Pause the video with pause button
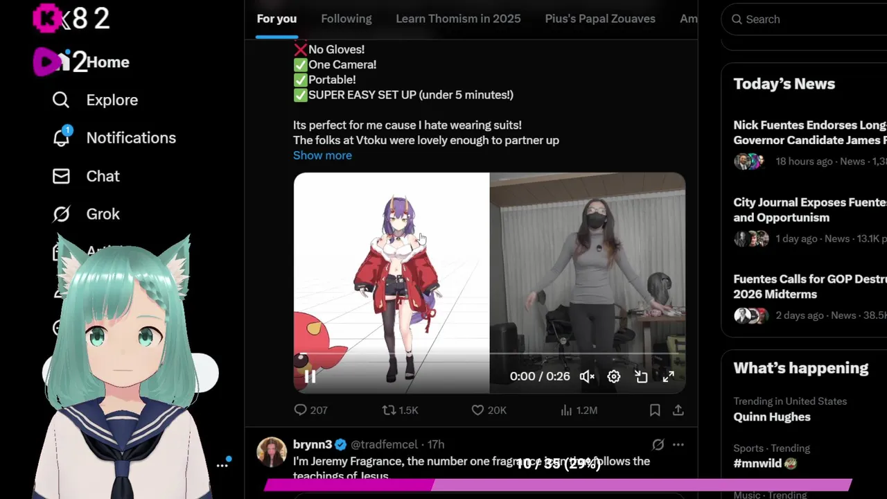This screenshot has height=499, width=887. coord(310,376)
